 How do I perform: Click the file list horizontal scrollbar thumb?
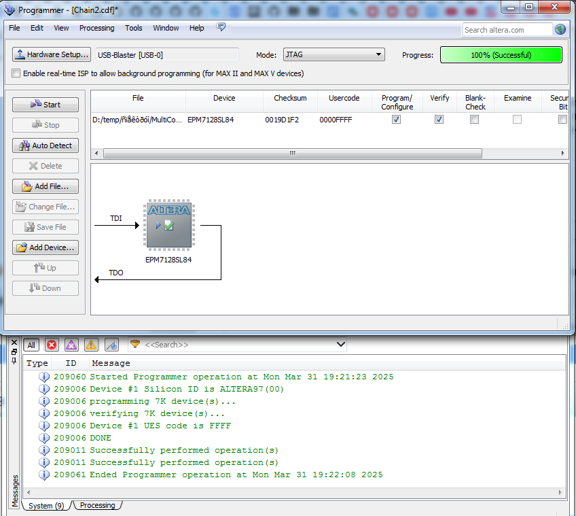(292, 153)
